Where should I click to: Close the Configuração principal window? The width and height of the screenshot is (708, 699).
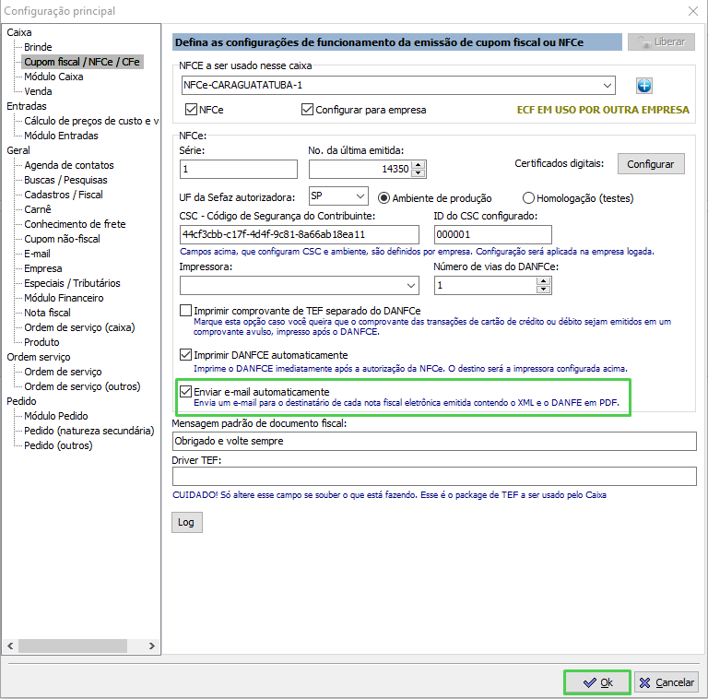click(692, 11)
